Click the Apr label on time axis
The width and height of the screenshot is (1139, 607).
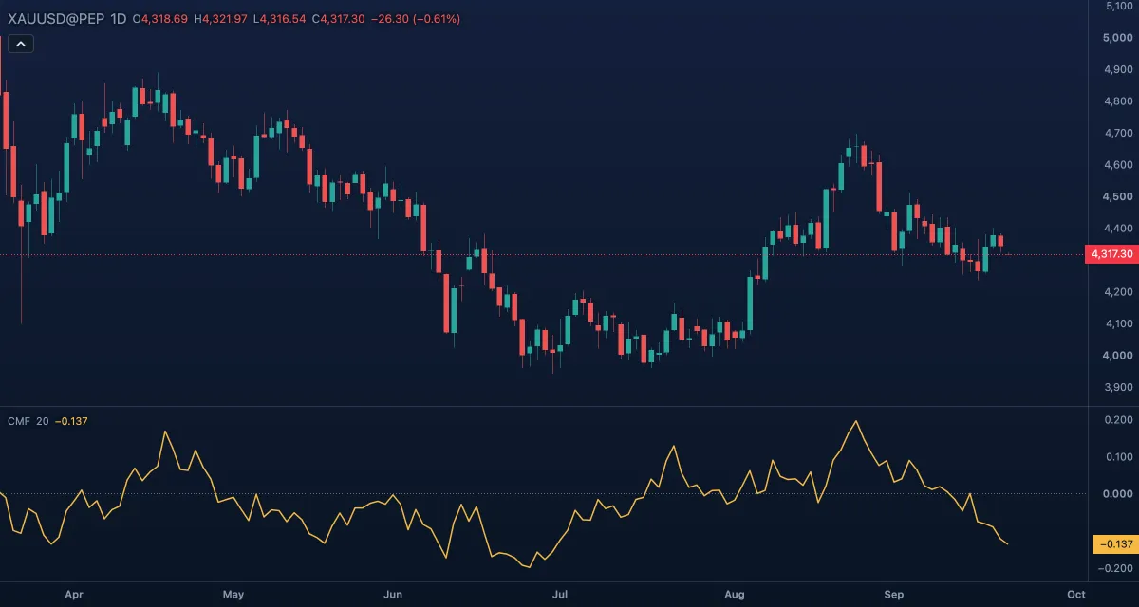coord(74,595)
